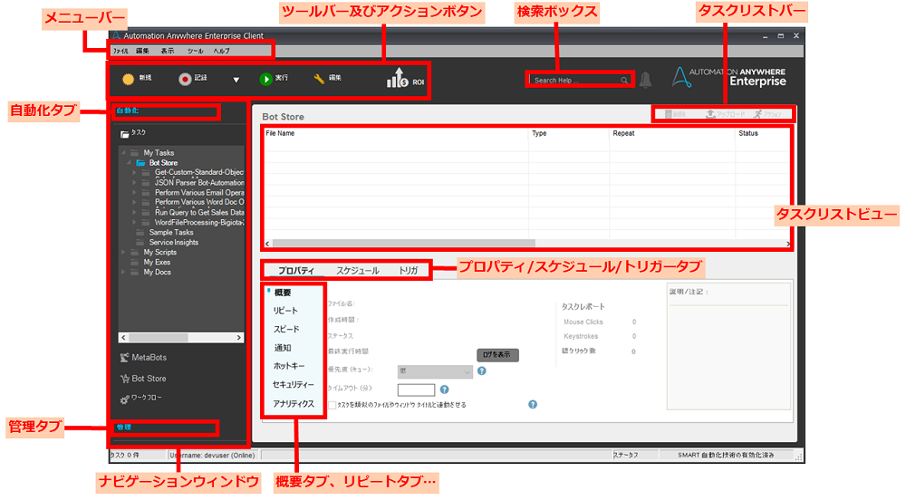The width and height of the screenshot is (906, 500).
Task: Click help icon beside タイムアウト field
Action: pos(444,389)
